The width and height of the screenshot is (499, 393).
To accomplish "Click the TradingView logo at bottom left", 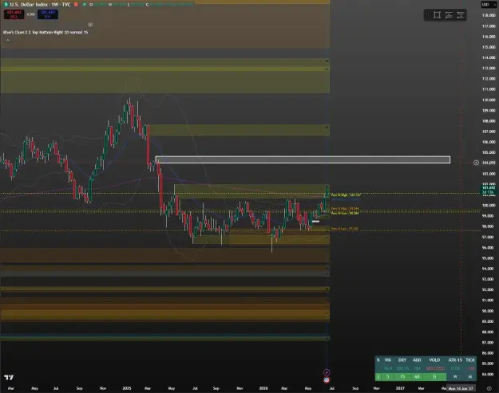I will coord(9,377).
